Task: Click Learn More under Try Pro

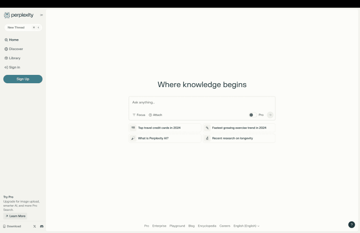Action: (15, 216)
